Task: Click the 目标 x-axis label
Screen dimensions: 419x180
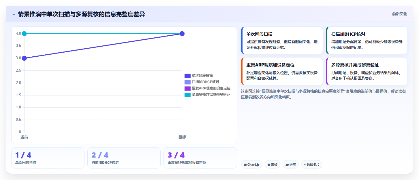Action: point(182,137)
